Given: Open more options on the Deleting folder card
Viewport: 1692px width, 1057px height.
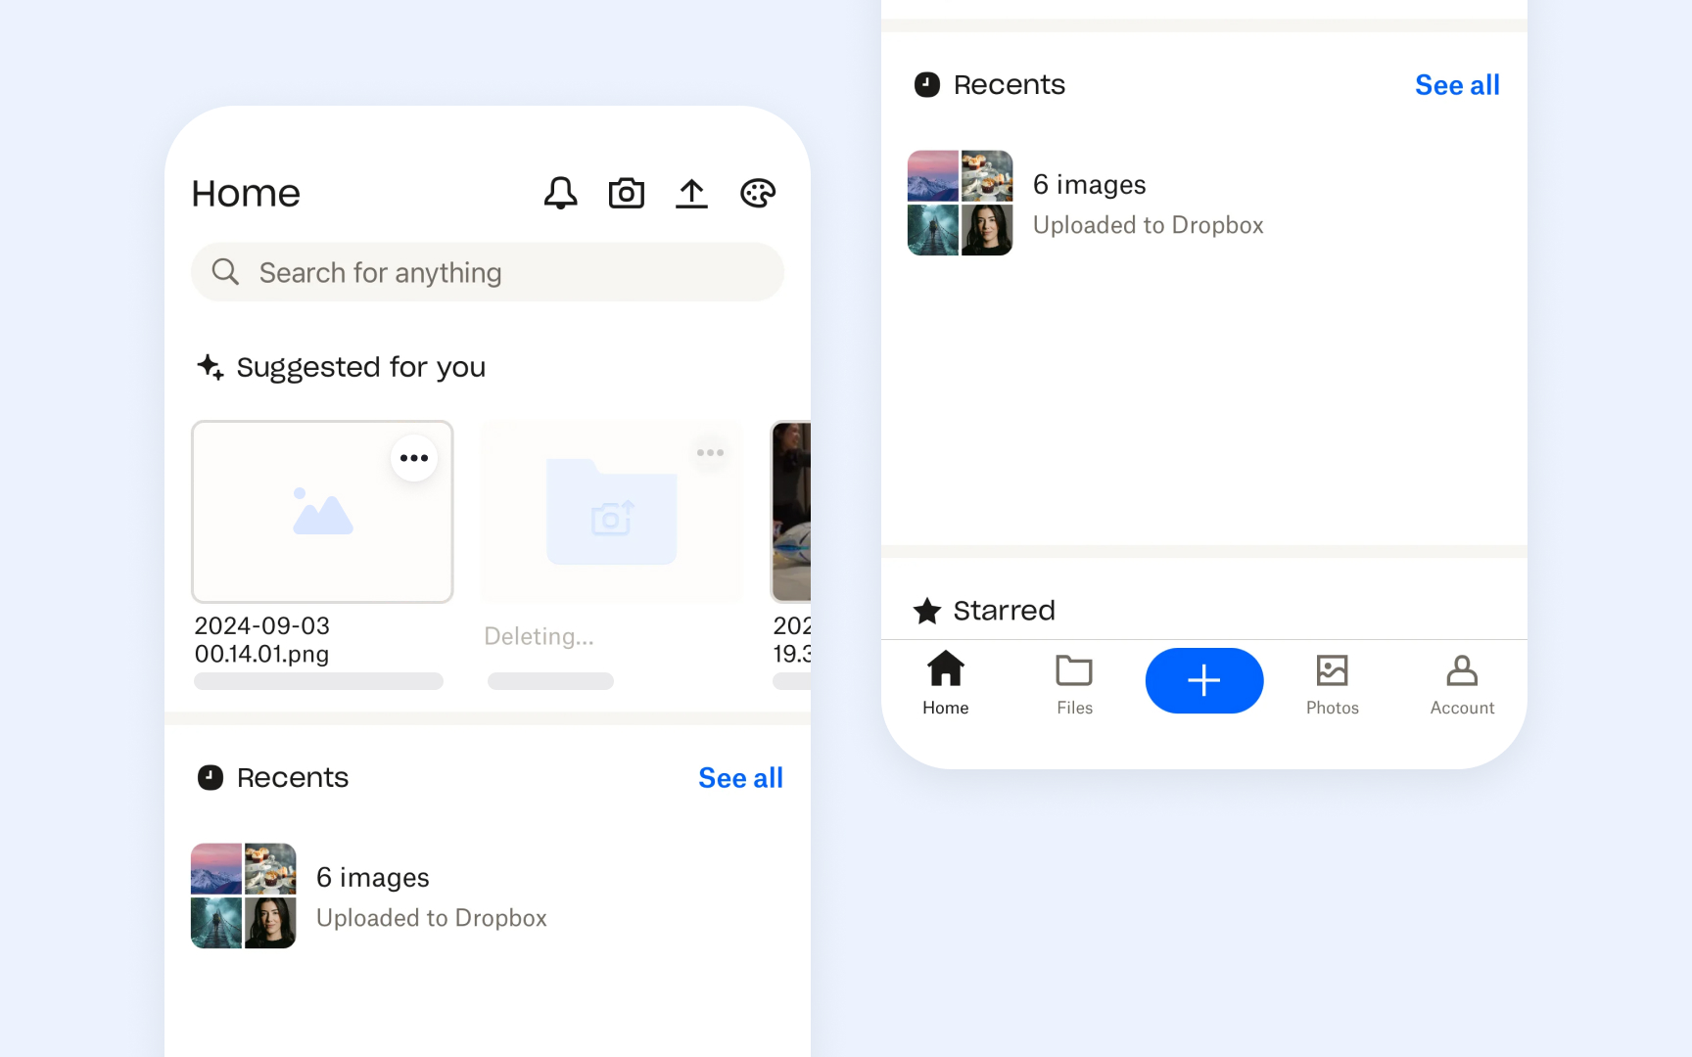Looking at the screenshot, I should click(x=711, y=452).
